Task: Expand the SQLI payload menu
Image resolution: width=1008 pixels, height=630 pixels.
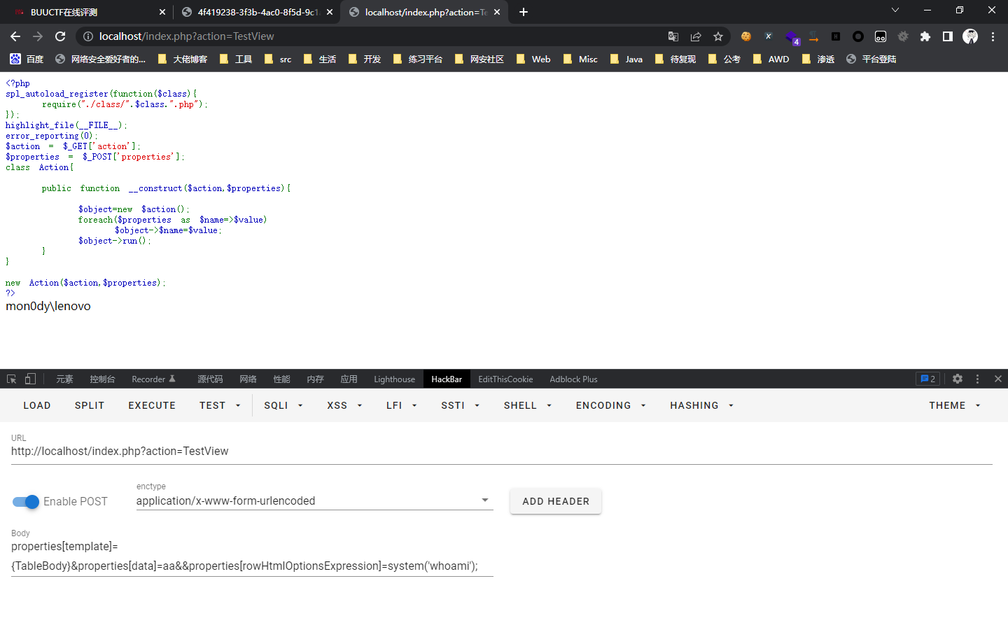Action: (x=283, y=405)
